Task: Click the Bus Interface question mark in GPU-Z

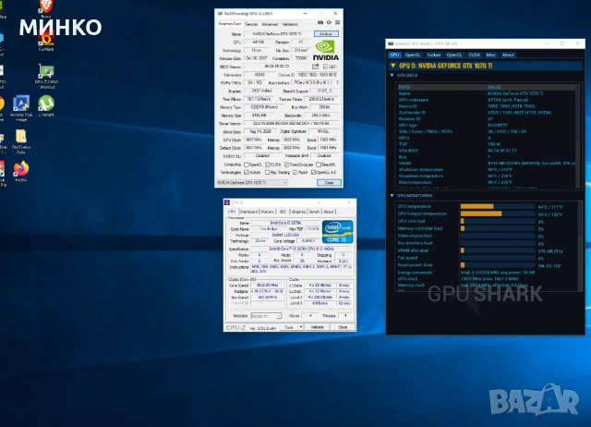Action: [337, 82]
